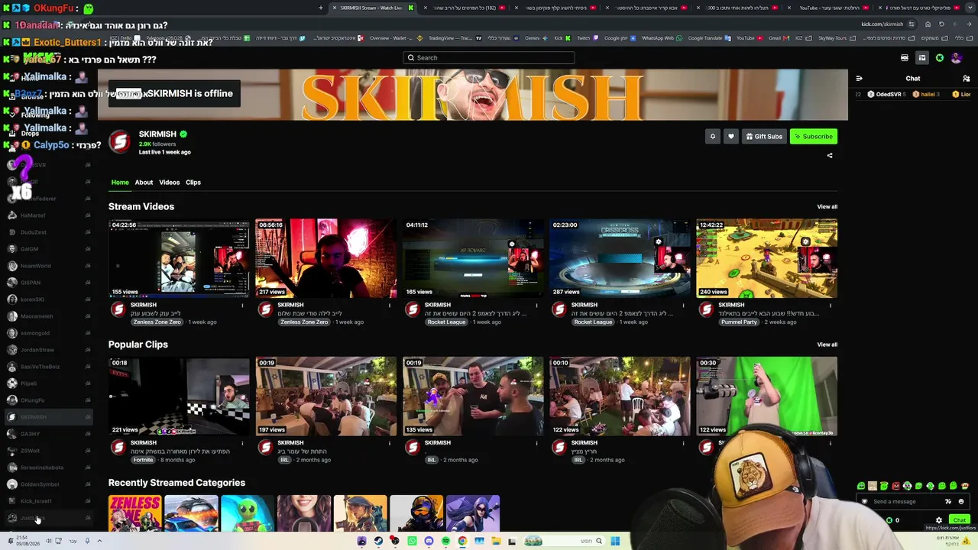Open the user profile avatar menu
This screenshot has height=550, width=978.
pos(956,58)
